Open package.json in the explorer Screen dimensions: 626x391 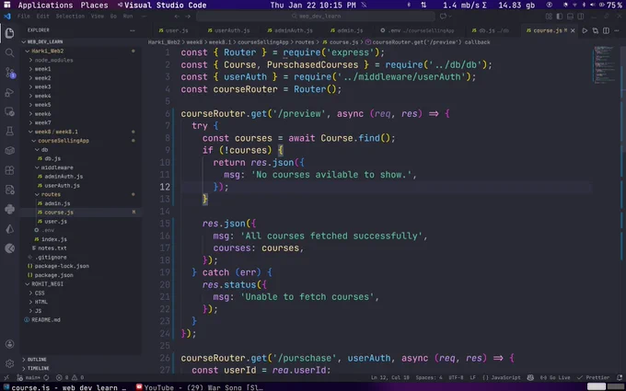click(x=81, y=275)
